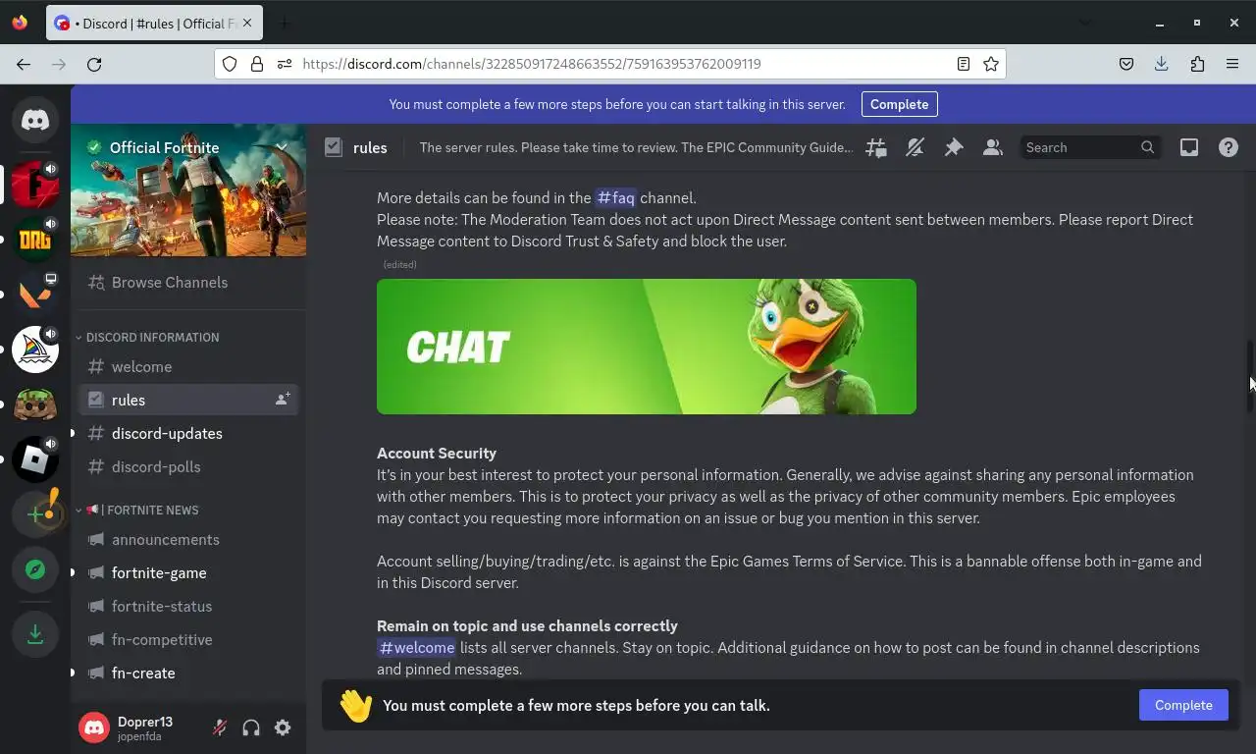
Task: Save to Pocket icon in toolbar
Action: click(x=1126, y=64)
